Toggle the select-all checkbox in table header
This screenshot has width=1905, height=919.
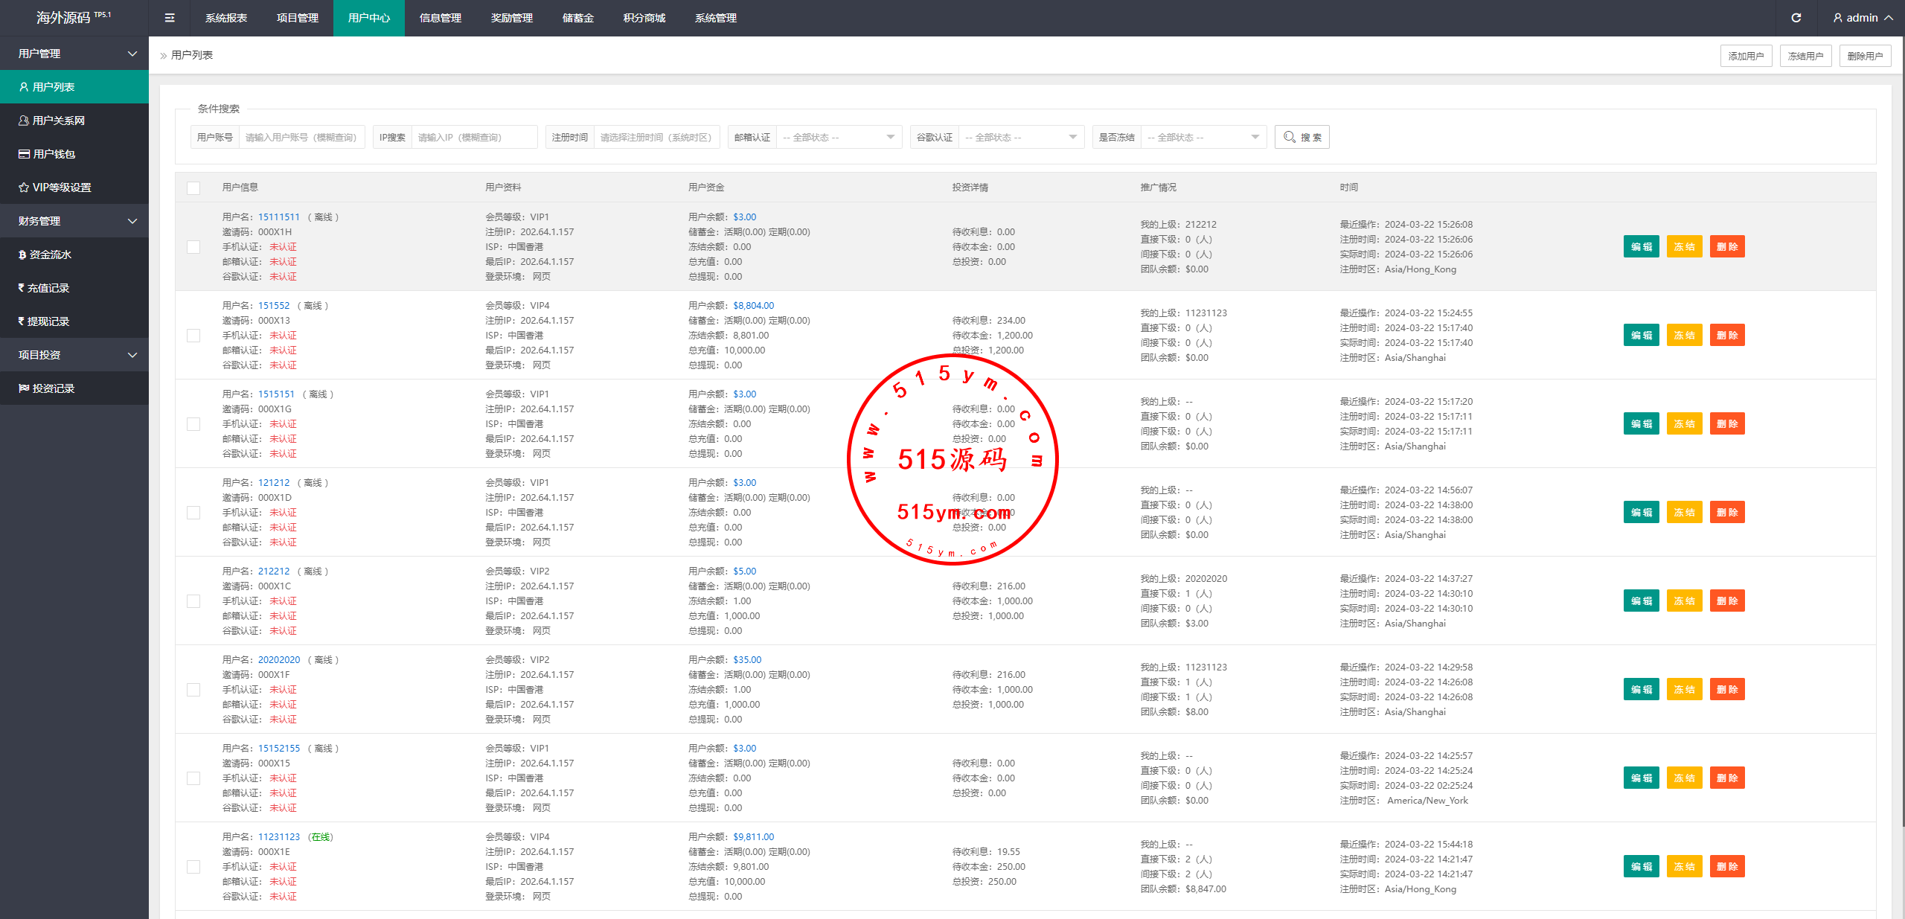(193, 188)
